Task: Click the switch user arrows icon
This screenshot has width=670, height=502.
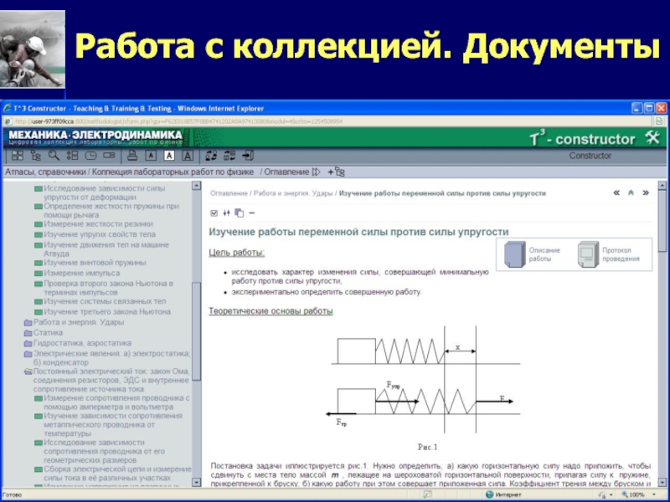Action: click(211, 156)
